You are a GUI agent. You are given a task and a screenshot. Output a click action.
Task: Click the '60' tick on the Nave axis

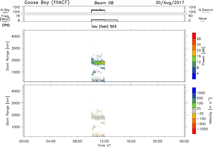tap(190, 16)
